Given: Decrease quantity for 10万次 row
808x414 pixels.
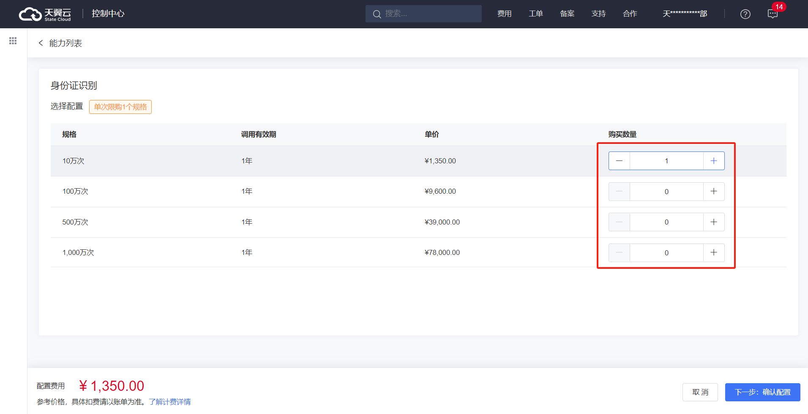Looking at the screenshot, I should (619, 161).
